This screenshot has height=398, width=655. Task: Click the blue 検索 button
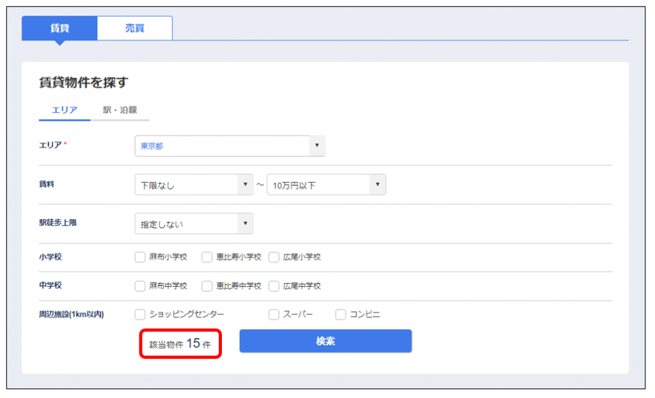pyautogui.click(x=326, y=341)
